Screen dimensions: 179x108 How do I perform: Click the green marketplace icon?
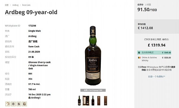click(139, 53)
